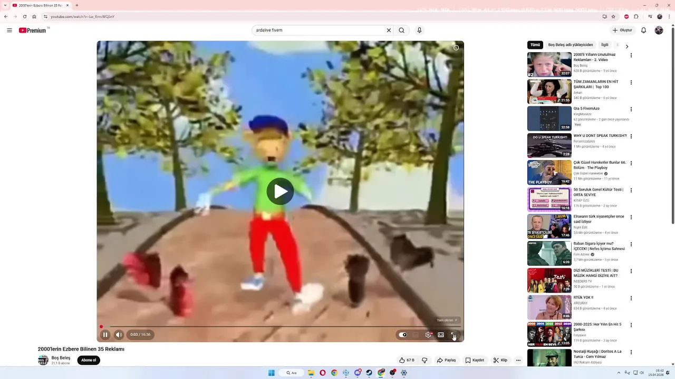Open the account avatar menu
Image resolution: width=675 pixels, height=379 pixels.
coord(659,31)
